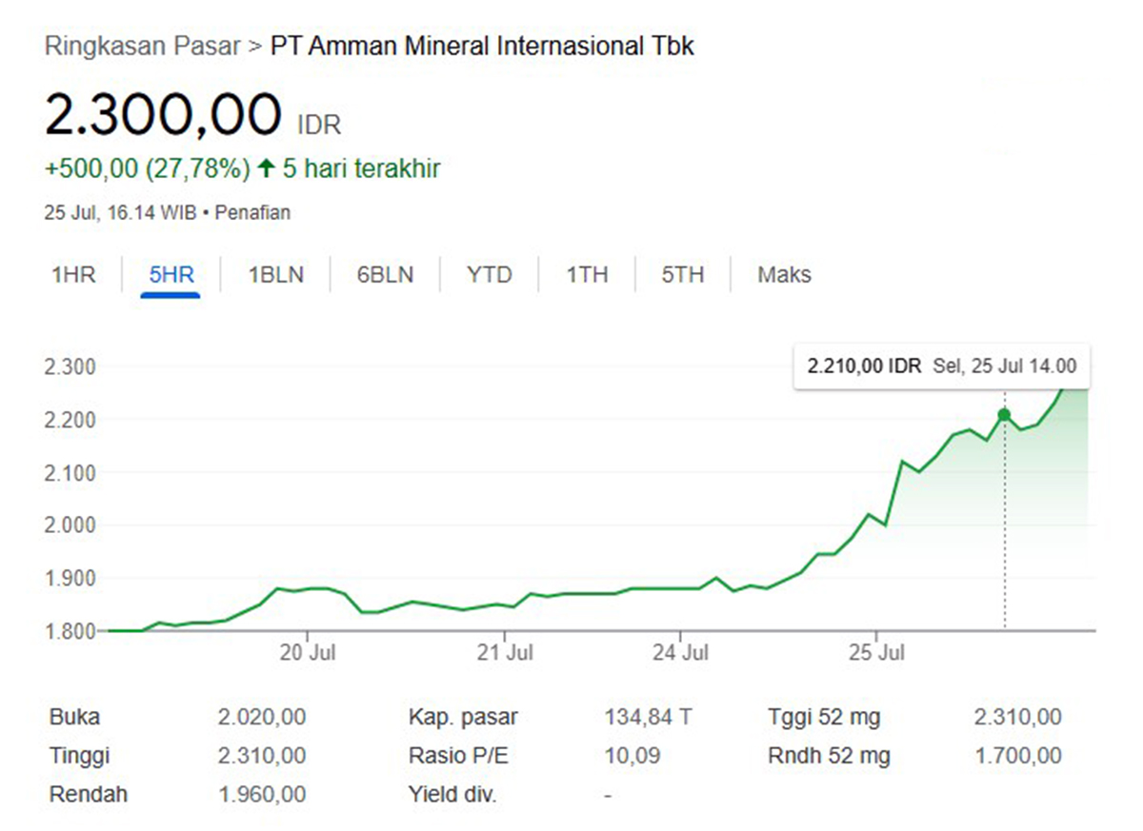Click the green up-arrow change indicator

pos(267,169)
